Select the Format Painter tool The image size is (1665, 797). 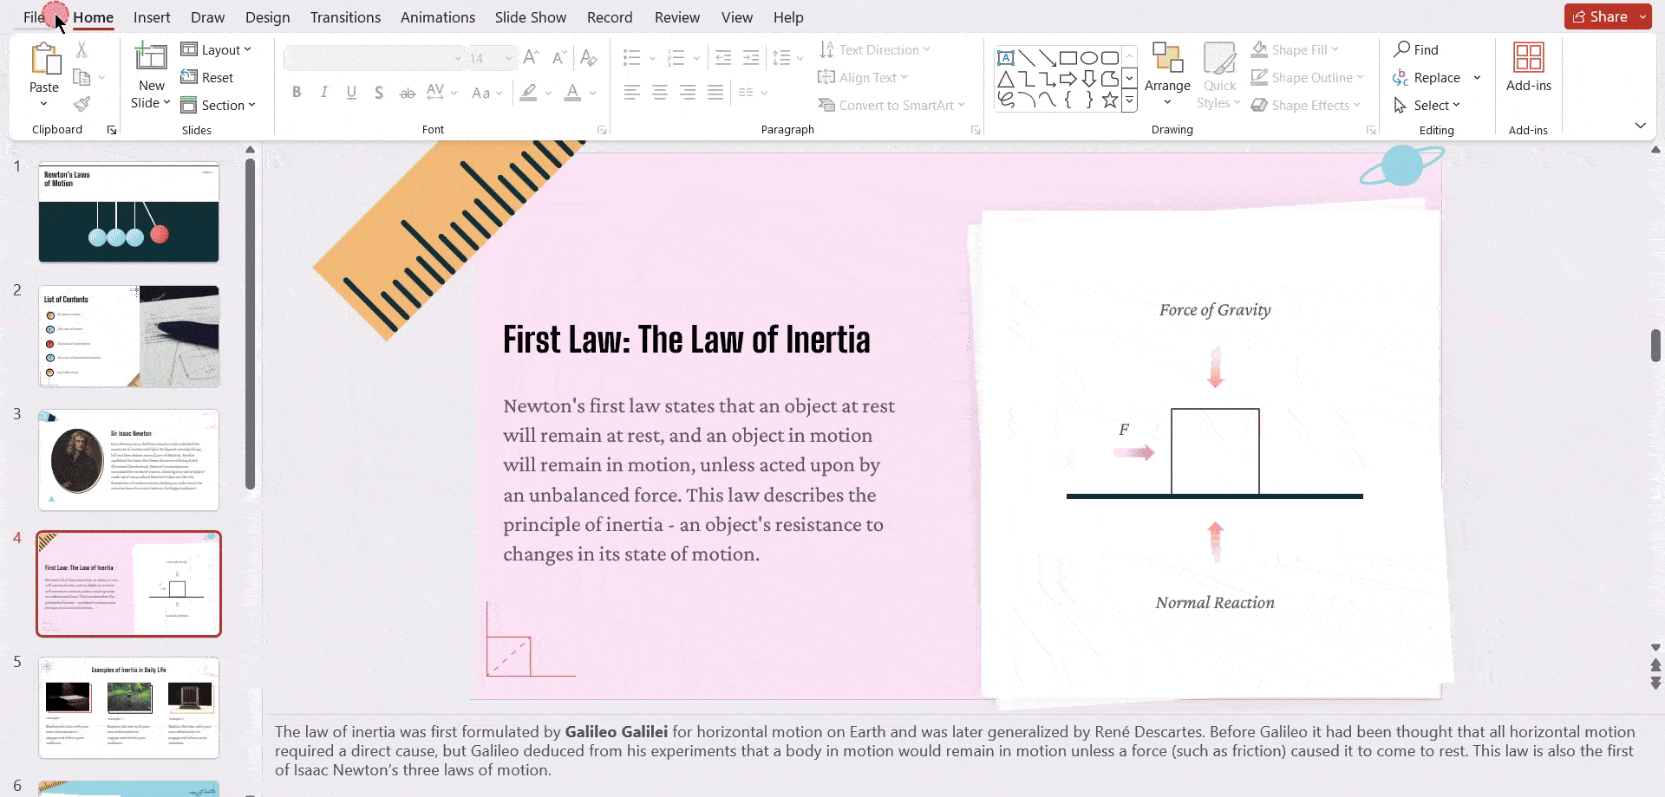82,103
